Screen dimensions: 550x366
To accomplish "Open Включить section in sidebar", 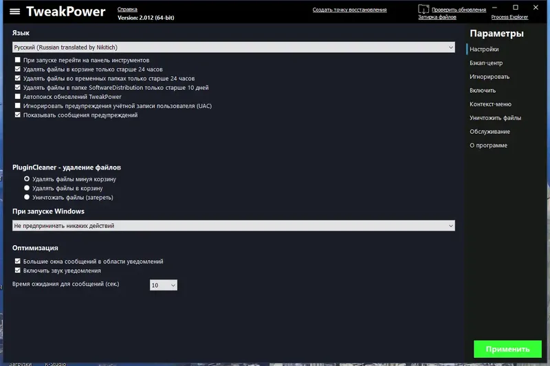I will [x=483, y=91].
